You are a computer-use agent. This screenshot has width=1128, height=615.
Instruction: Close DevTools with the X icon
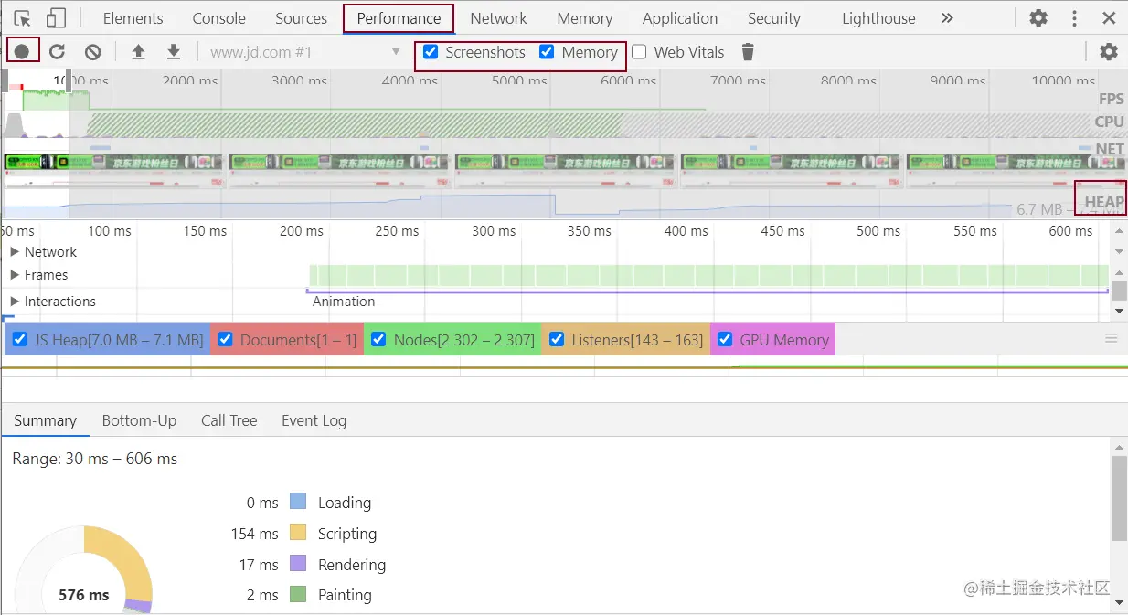(1109, 18)
